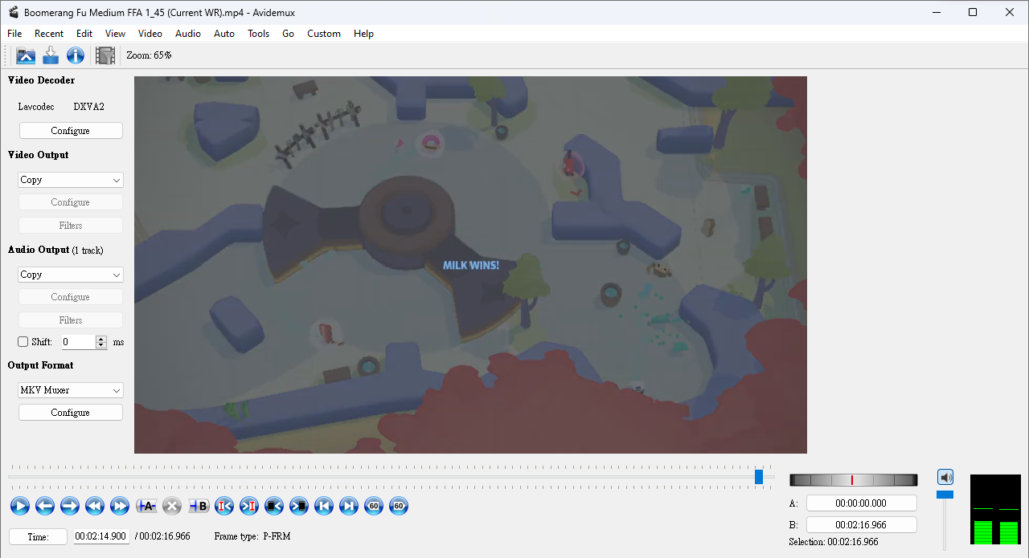The height and width of the screenshot is (558, 1029).
Task: Click the DXVA2 decoder label
Action: pos(88,107)
